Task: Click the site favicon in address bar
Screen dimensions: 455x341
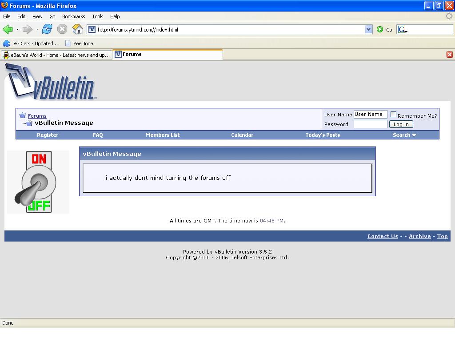Action: 92,29
